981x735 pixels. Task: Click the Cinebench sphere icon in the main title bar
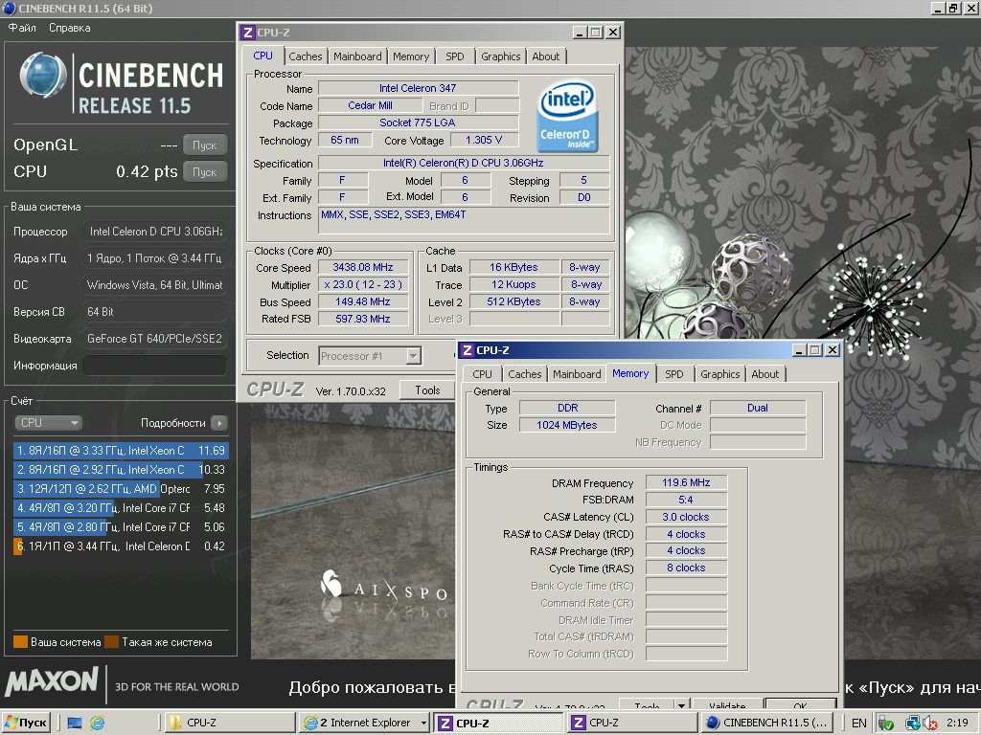pyautogui.click(x=9, y=8)
